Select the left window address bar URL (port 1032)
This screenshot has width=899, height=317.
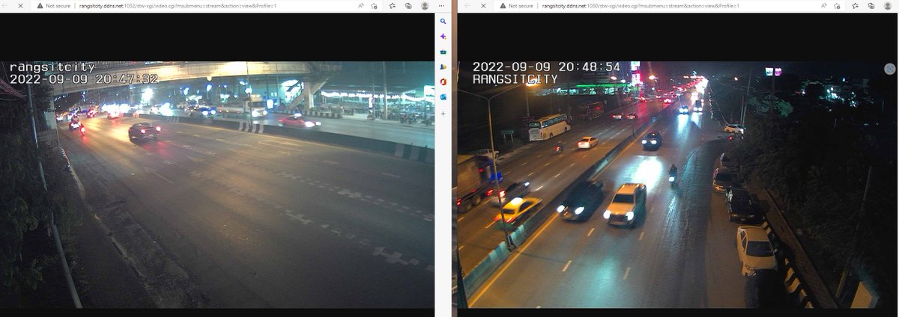pos(178,5)
